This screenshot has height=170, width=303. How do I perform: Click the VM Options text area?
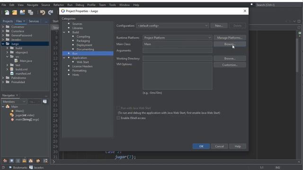[178, 76]
